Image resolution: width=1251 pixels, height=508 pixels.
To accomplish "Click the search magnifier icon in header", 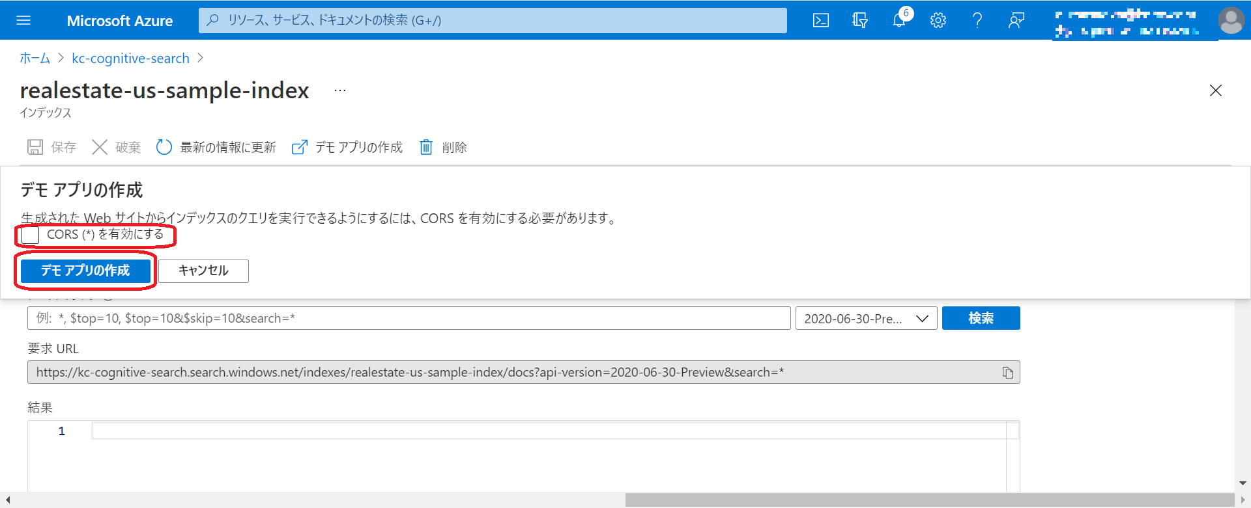I will 212,20.
